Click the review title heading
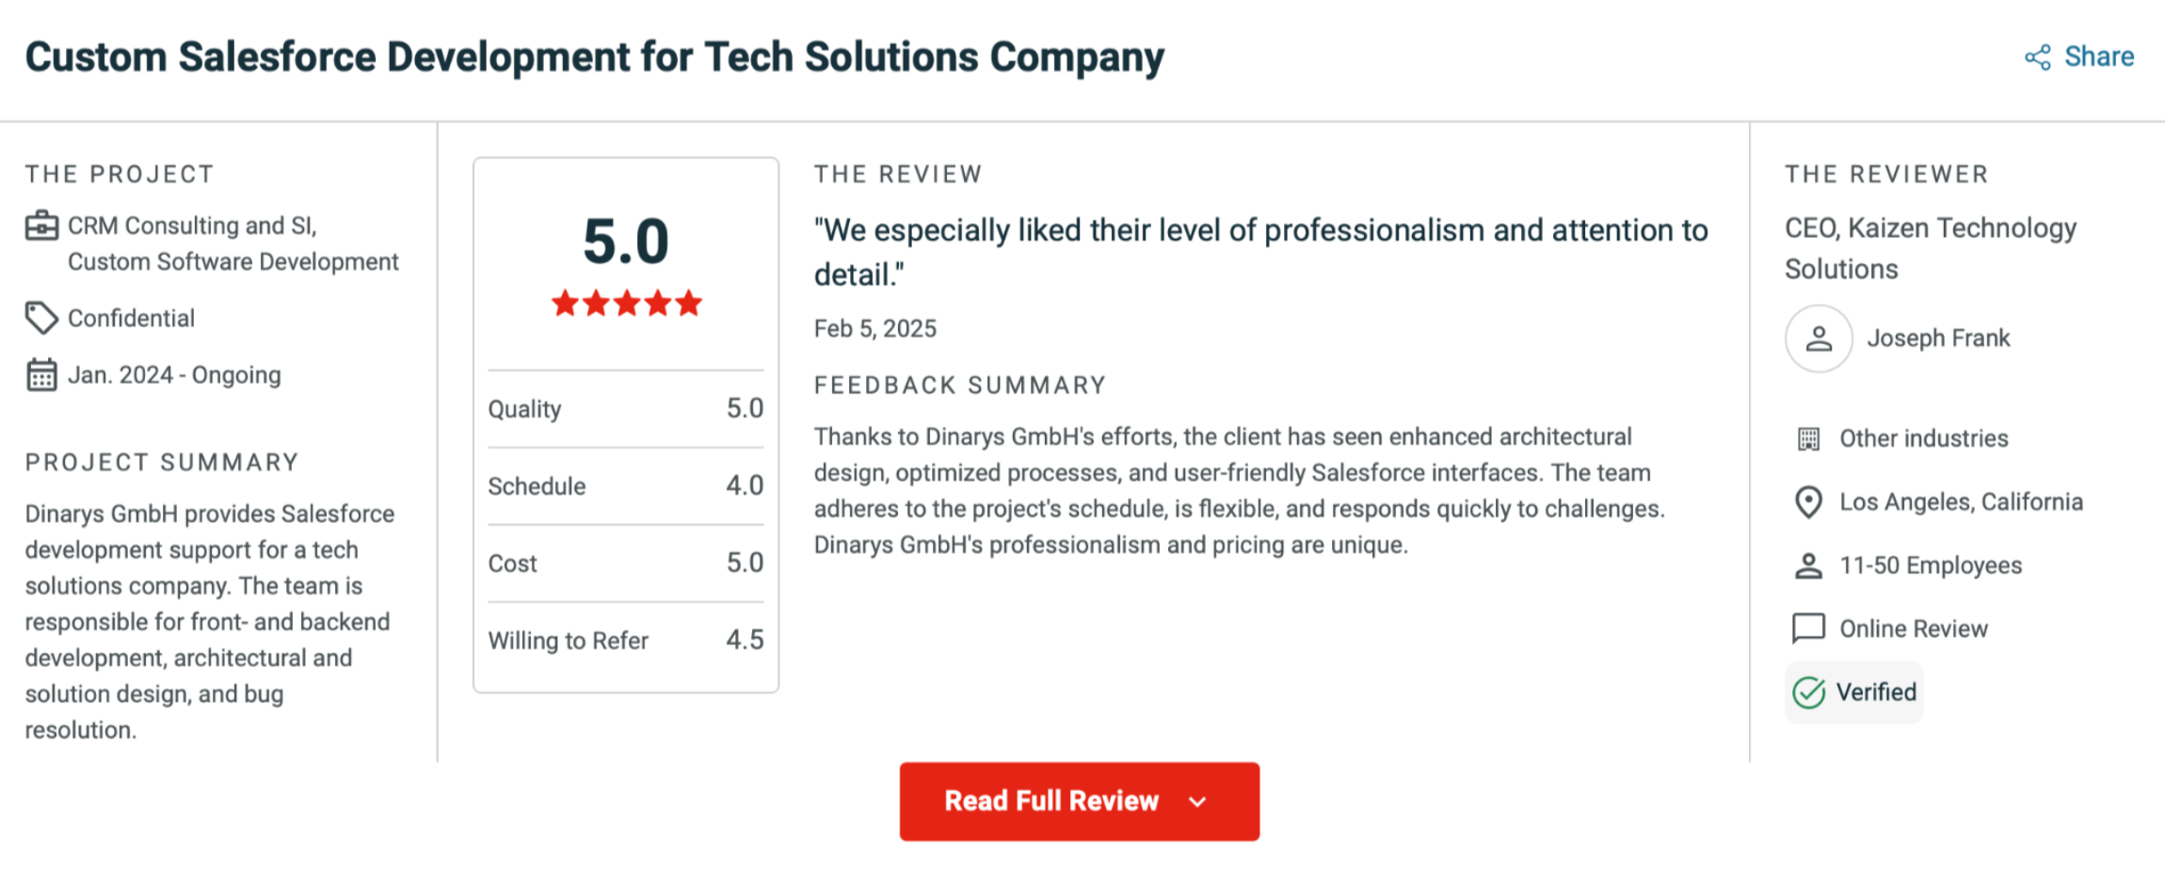The height and width of the screenshot is (869, 2165). pyautogui.click(x=594, y=56)
